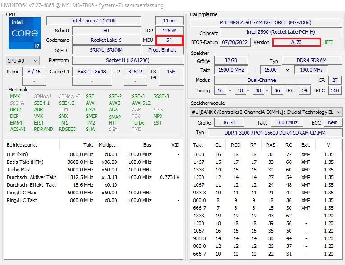Click the Rocket Lake-S codename field
Image resolution: width=345 pixels, height=265 pixels.
pyautogui.click(x=106, y=40)
